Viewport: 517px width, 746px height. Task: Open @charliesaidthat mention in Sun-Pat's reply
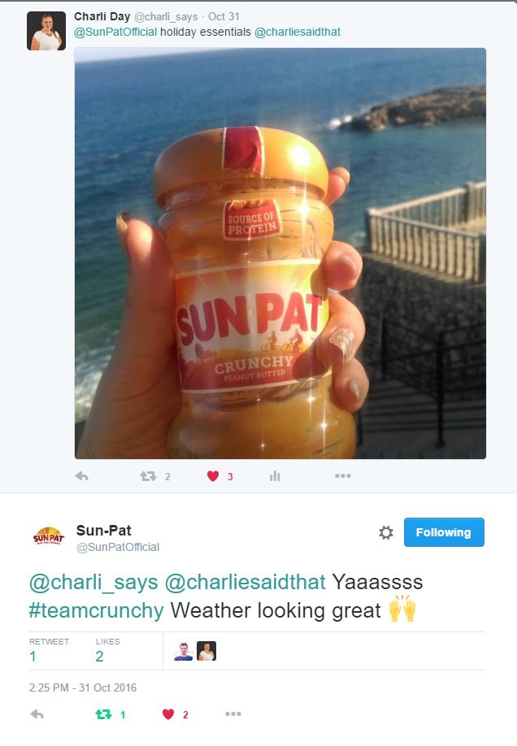245,582
